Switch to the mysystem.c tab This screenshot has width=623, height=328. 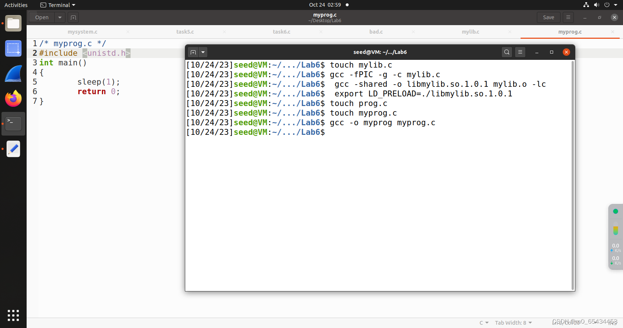click(x=82, y=32)
